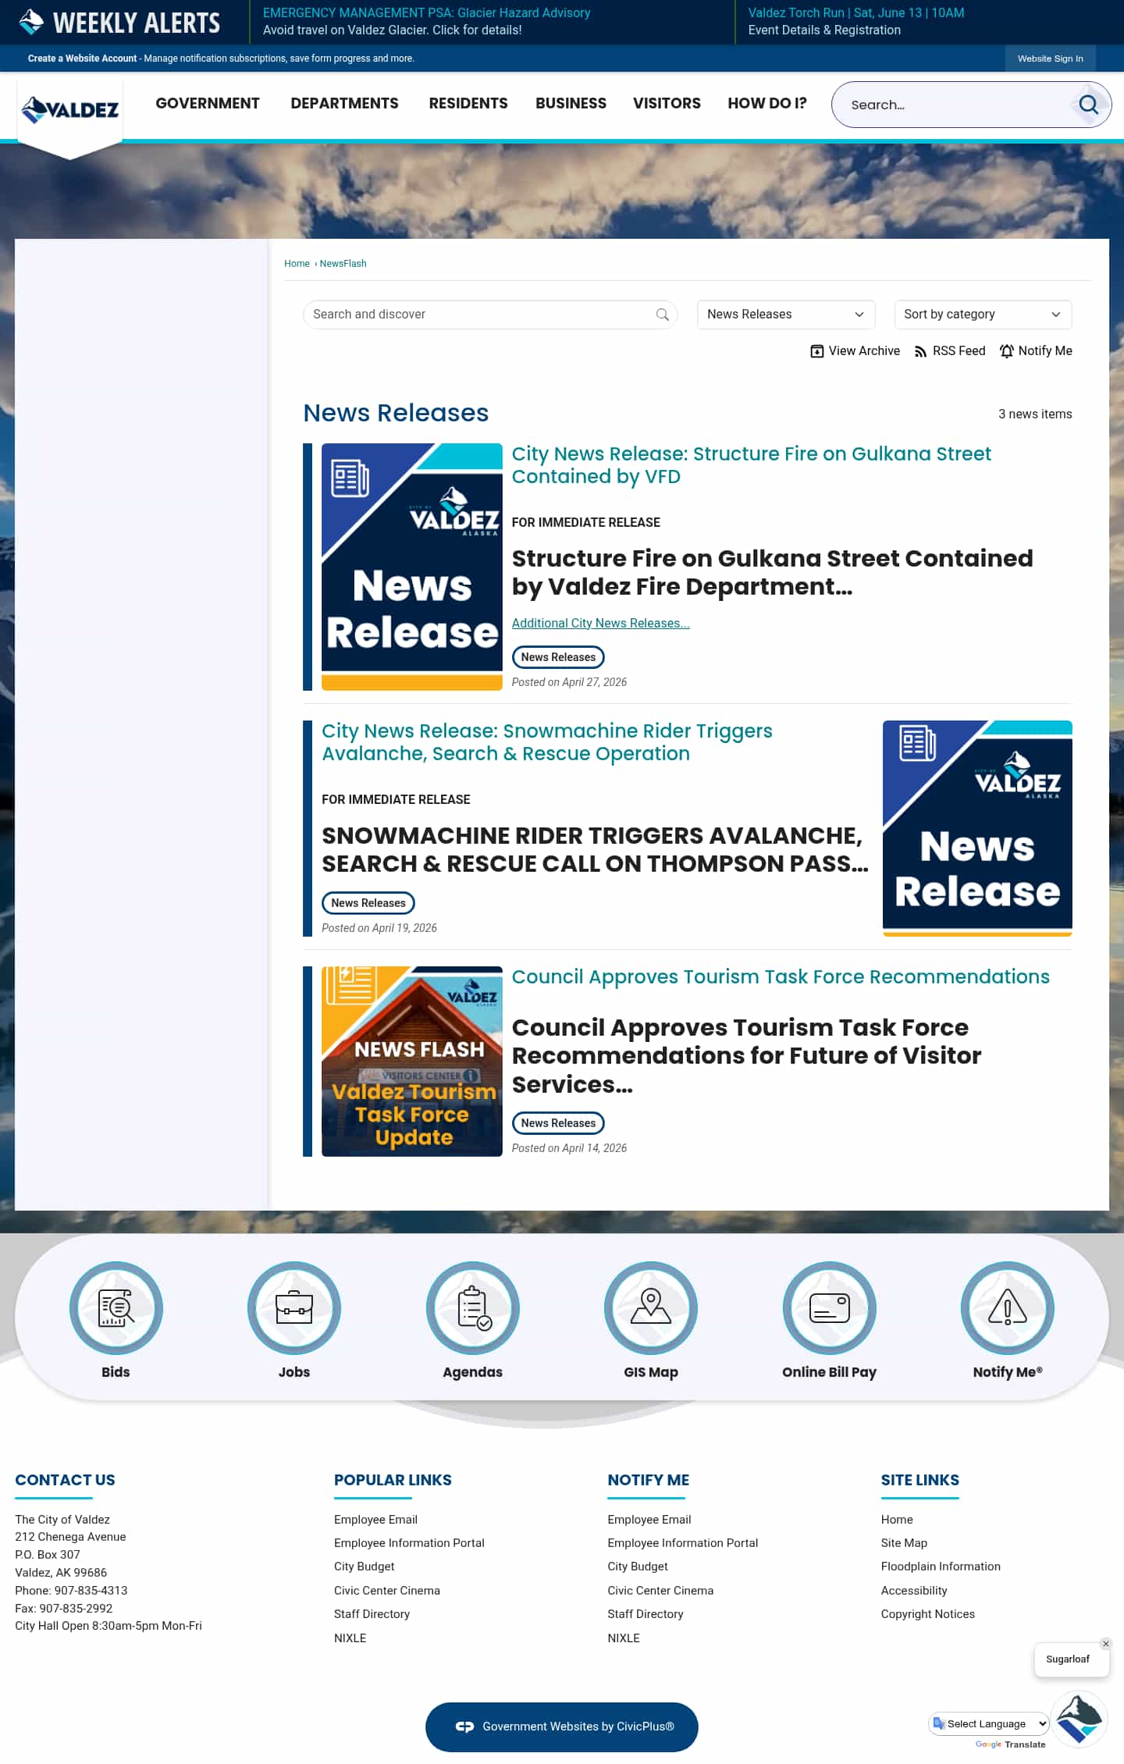Click the Website Sign In button
Screen dimensions: 1124x1764
coord(1050,59)
